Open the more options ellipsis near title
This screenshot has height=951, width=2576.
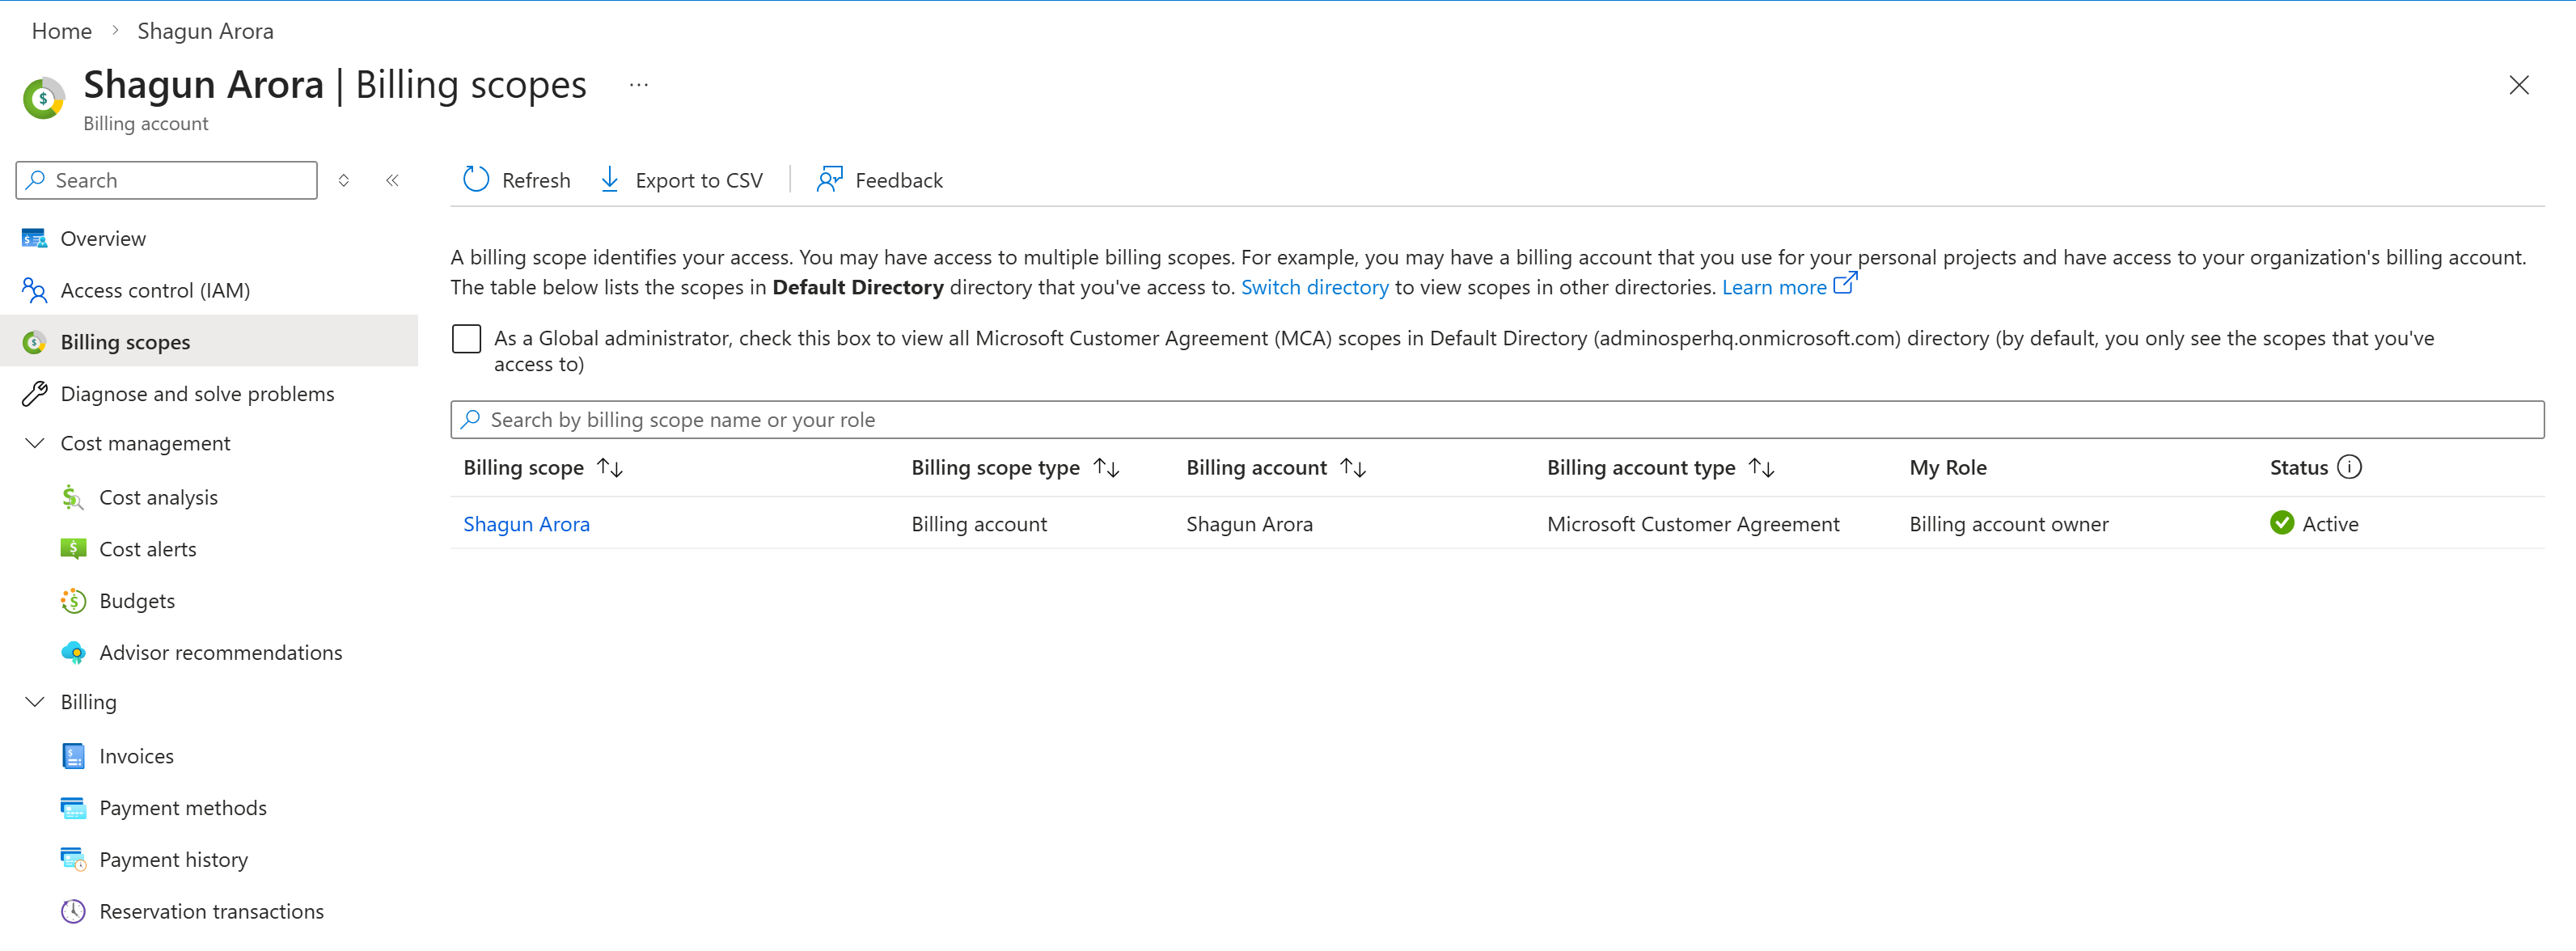click(639, 86)
